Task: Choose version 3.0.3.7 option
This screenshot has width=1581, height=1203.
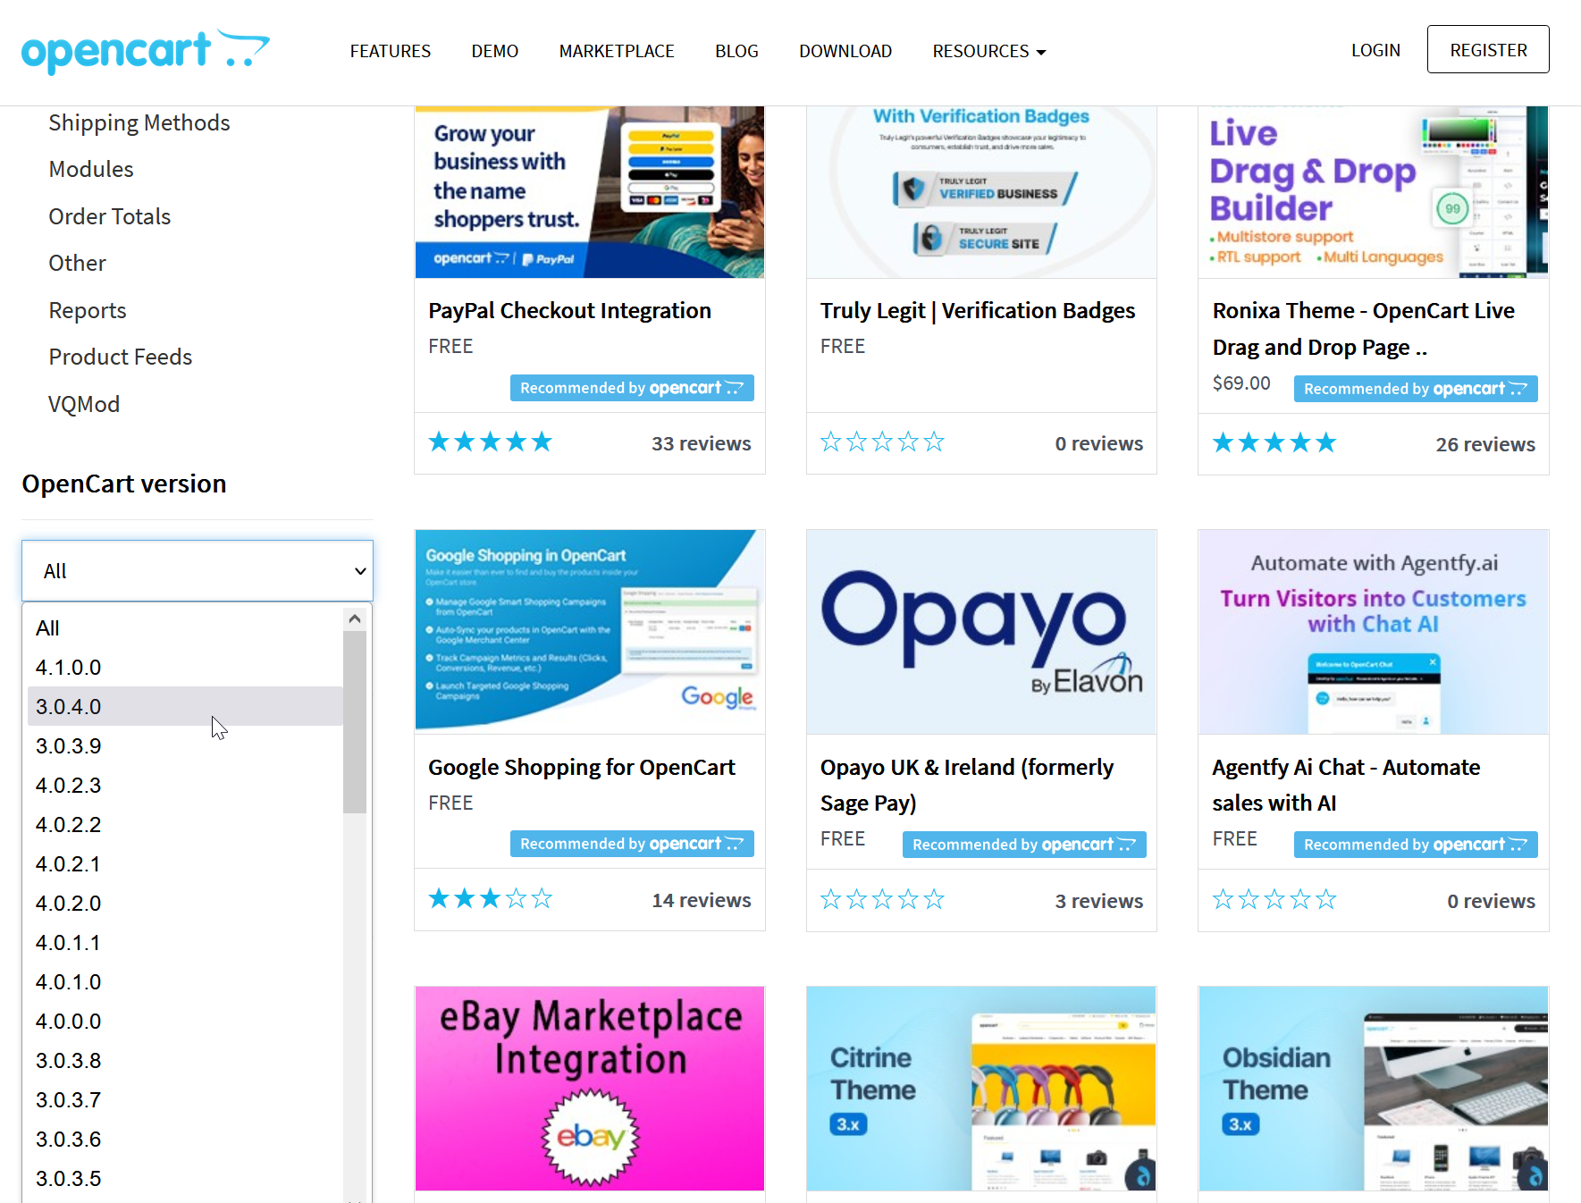Action: click(185, 1100)
